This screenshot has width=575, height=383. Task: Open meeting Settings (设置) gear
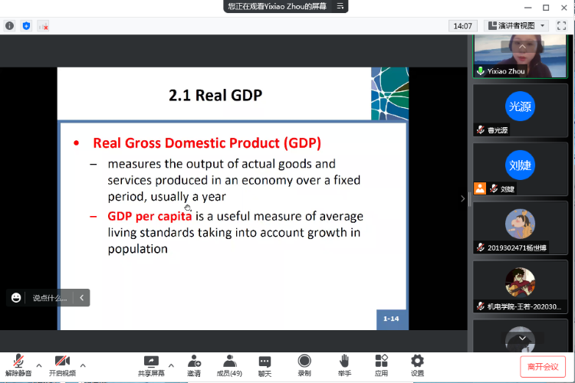(417, 362)
